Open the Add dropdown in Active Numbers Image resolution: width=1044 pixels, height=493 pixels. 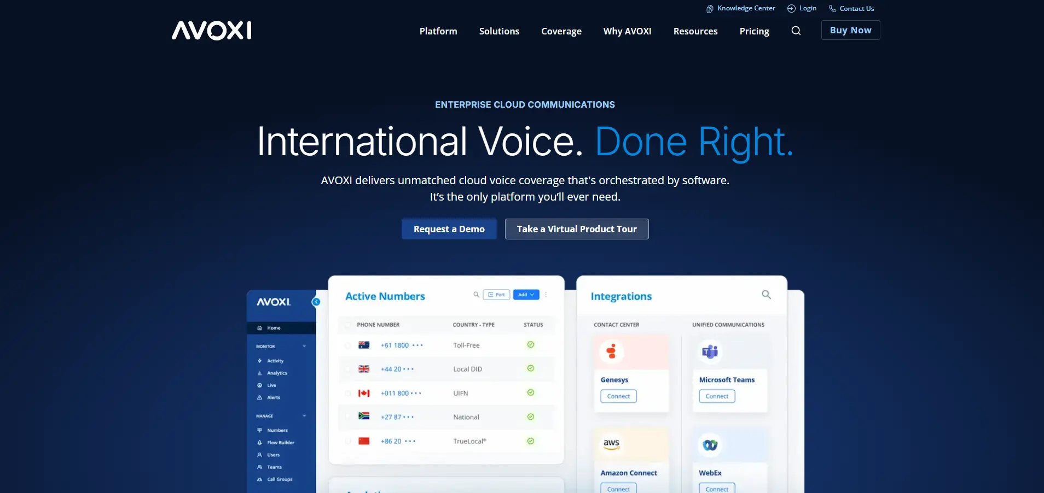tap(526, 295)
